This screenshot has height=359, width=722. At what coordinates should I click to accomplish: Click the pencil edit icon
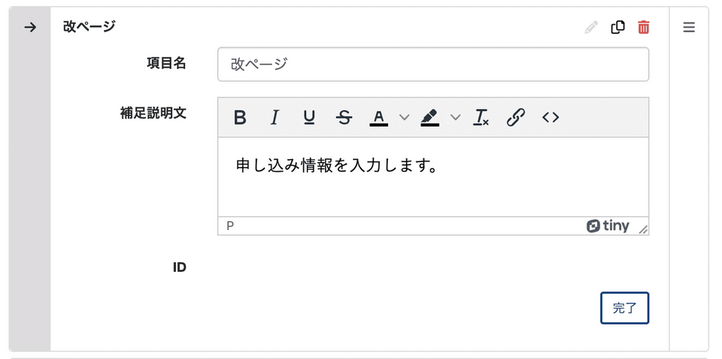click(591, 28)
